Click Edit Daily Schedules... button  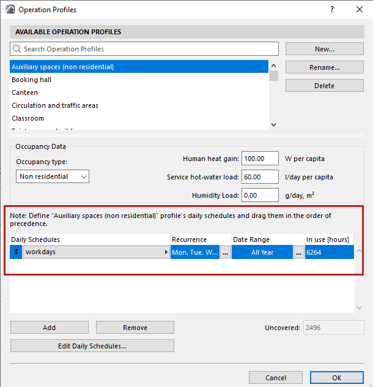92,346
